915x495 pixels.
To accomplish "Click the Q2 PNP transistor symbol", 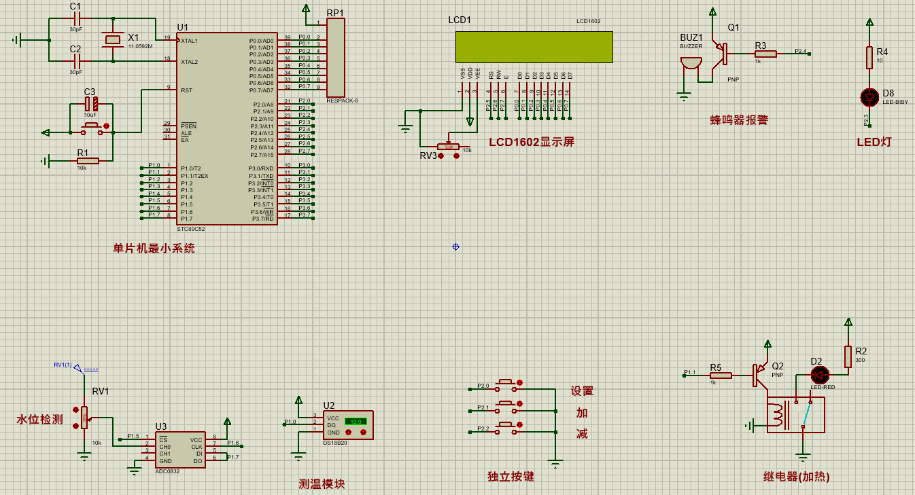I will [x=758, y=375].
